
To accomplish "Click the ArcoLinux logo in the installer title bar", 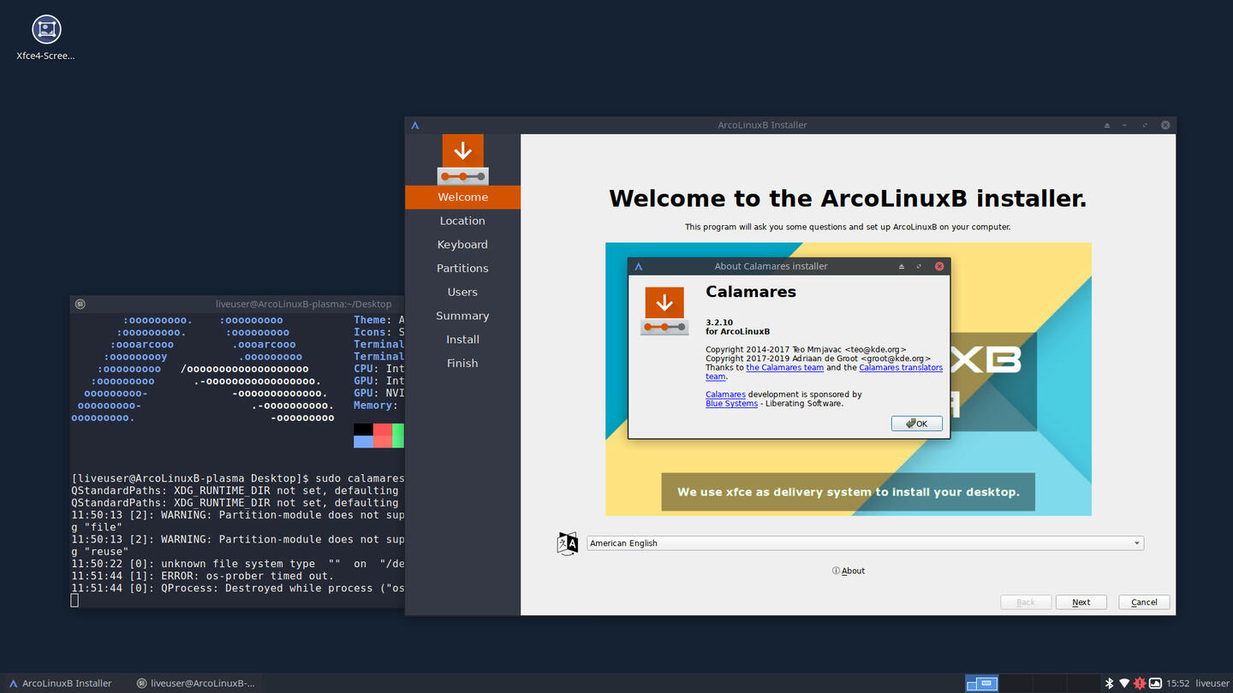I will 414,125.
